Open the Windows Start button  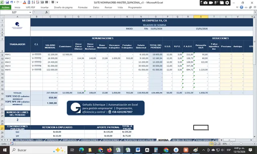[x=4, y=150]
